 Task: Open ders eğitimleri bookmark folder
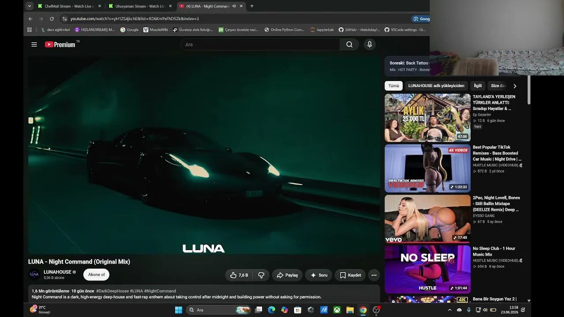point(56,30)
